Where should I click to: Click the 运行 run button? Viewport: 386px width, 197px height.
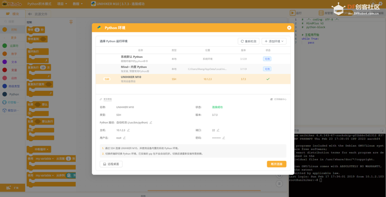point(296,13)
